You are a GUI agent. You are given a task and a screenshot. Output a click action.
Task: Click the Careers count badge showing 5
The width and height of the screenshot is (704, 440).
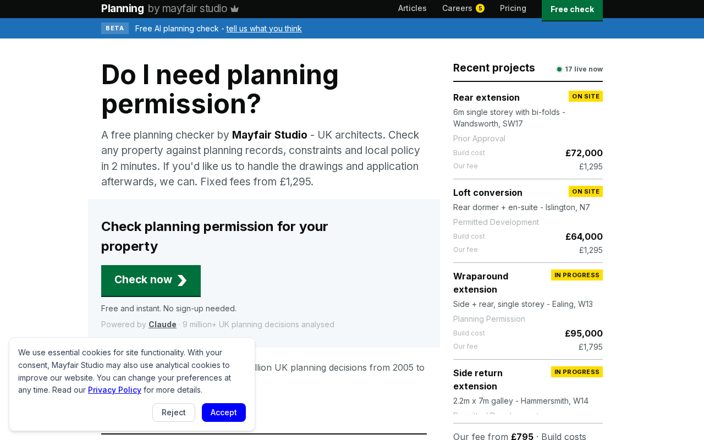click(x=480, y=8)
